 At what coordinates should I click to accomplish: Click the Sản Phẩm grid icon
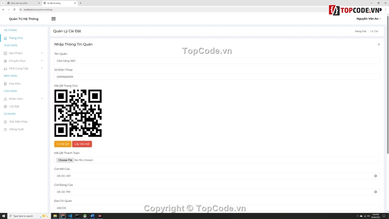pos(5,53)
